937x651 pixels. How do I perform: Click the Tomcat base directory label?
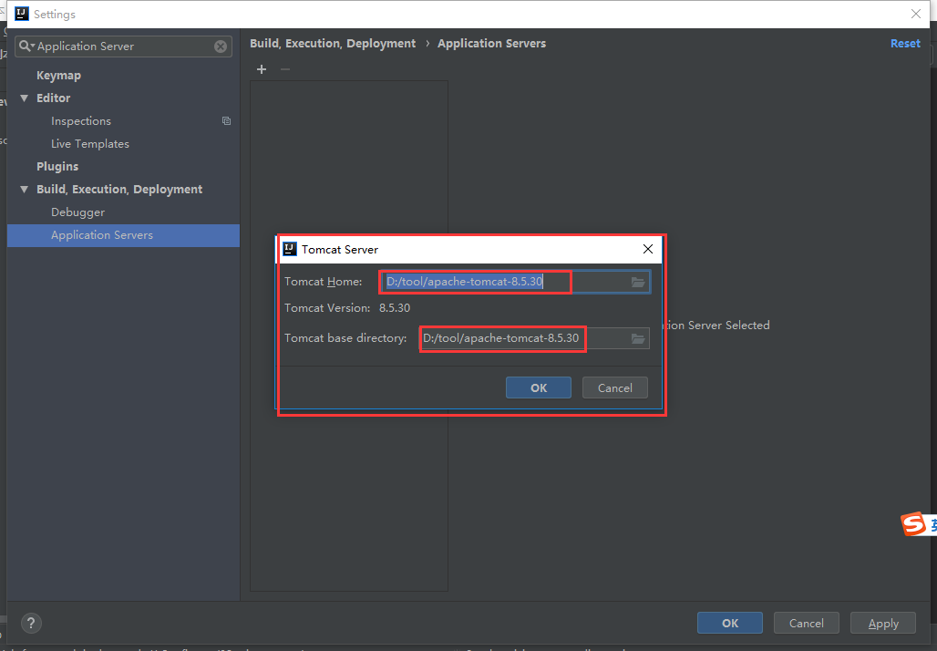coord(345,338)
